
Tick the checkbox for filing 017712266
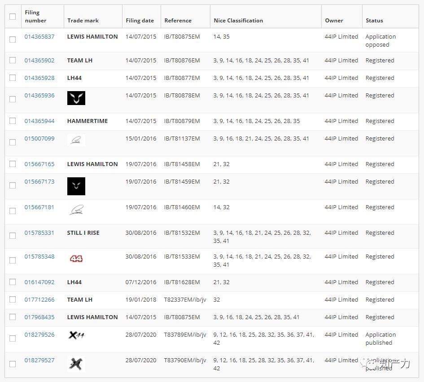tap(13, 299)
